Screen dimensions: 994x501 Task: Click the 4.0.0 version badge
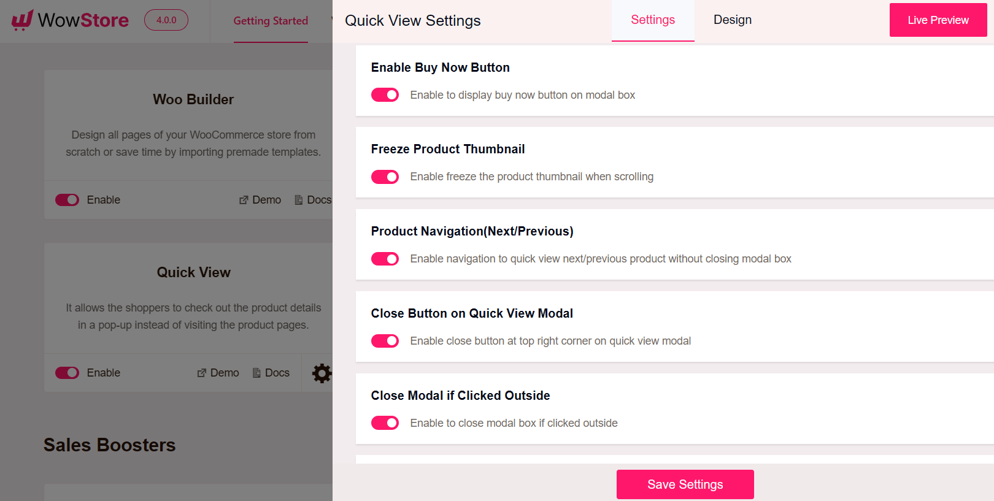[166, 20]
